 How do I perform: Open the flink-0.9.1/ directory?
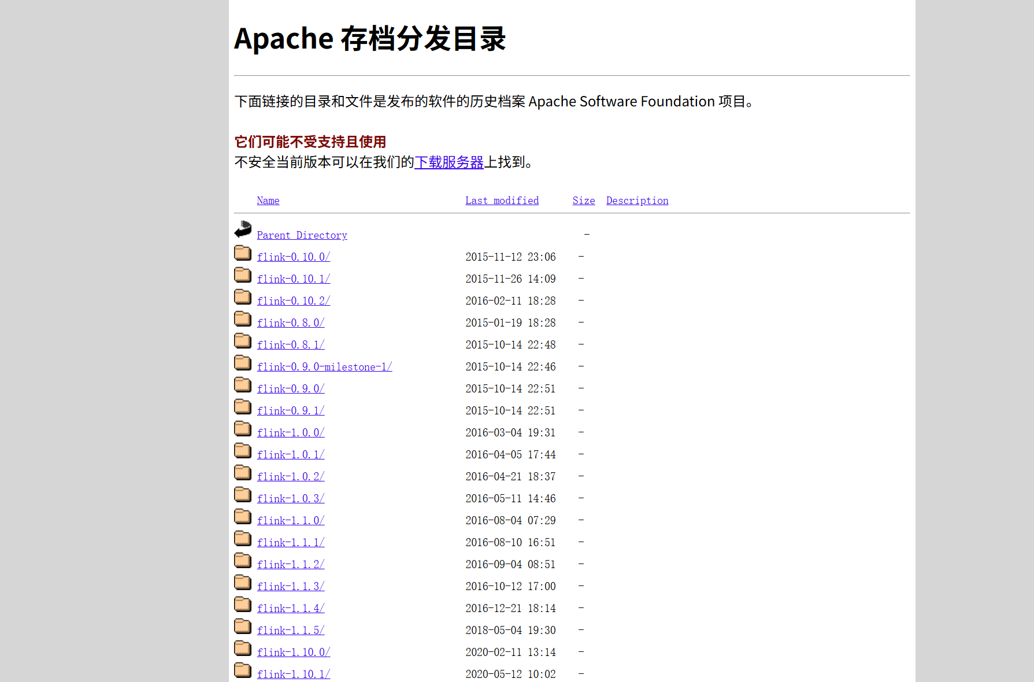[x=291, y=410]
